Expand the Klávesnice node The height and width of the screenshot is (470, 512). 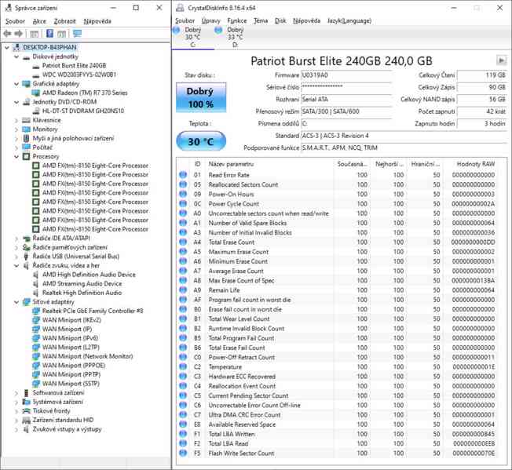point(16,120)
